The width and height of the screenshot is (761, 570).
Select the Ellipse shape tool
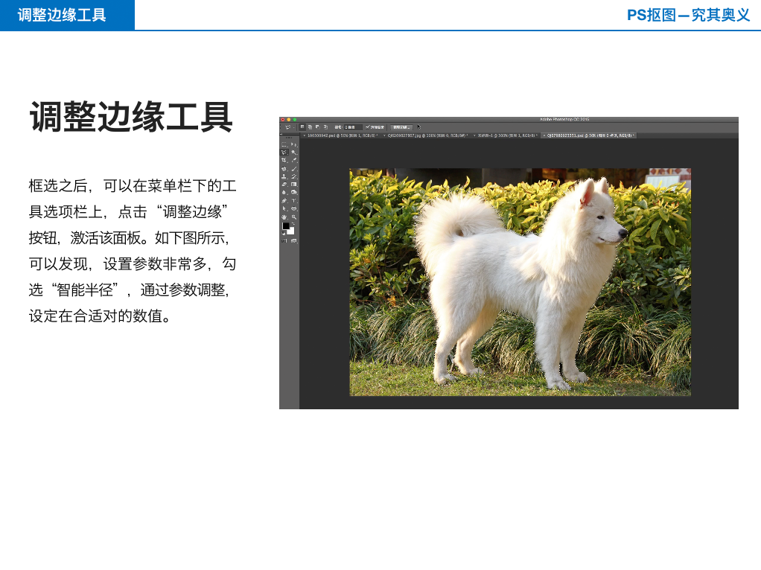pyautogui.click(x=294, y=208)
